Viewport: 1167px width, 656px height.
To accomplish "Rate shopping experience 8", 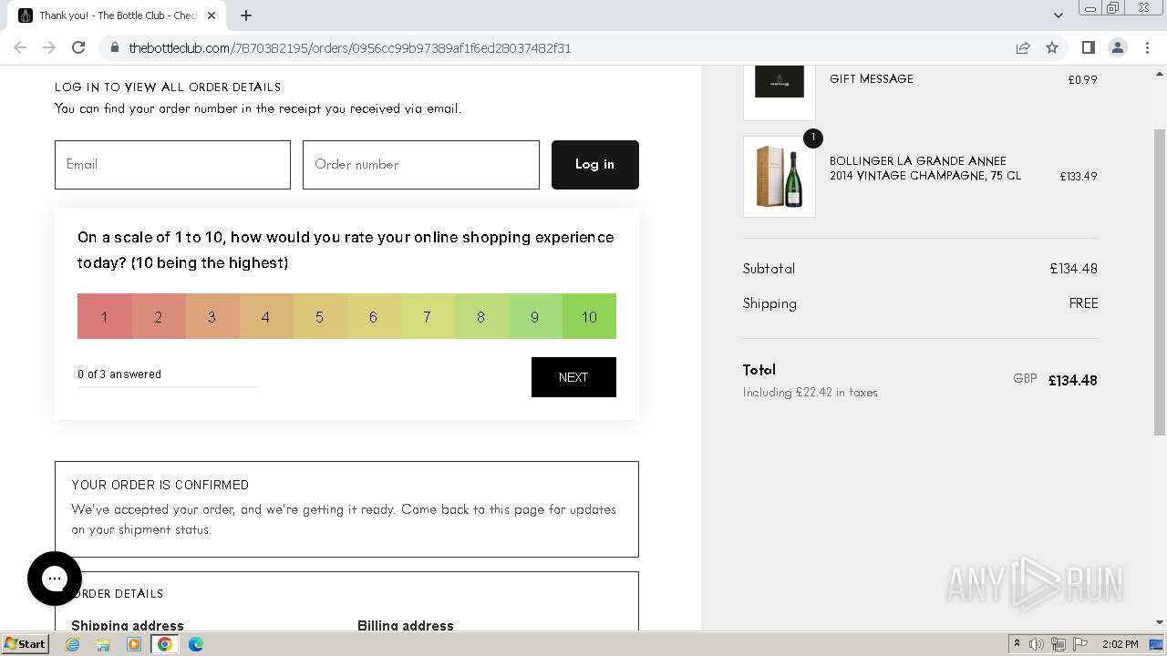I will coord(480,316).
